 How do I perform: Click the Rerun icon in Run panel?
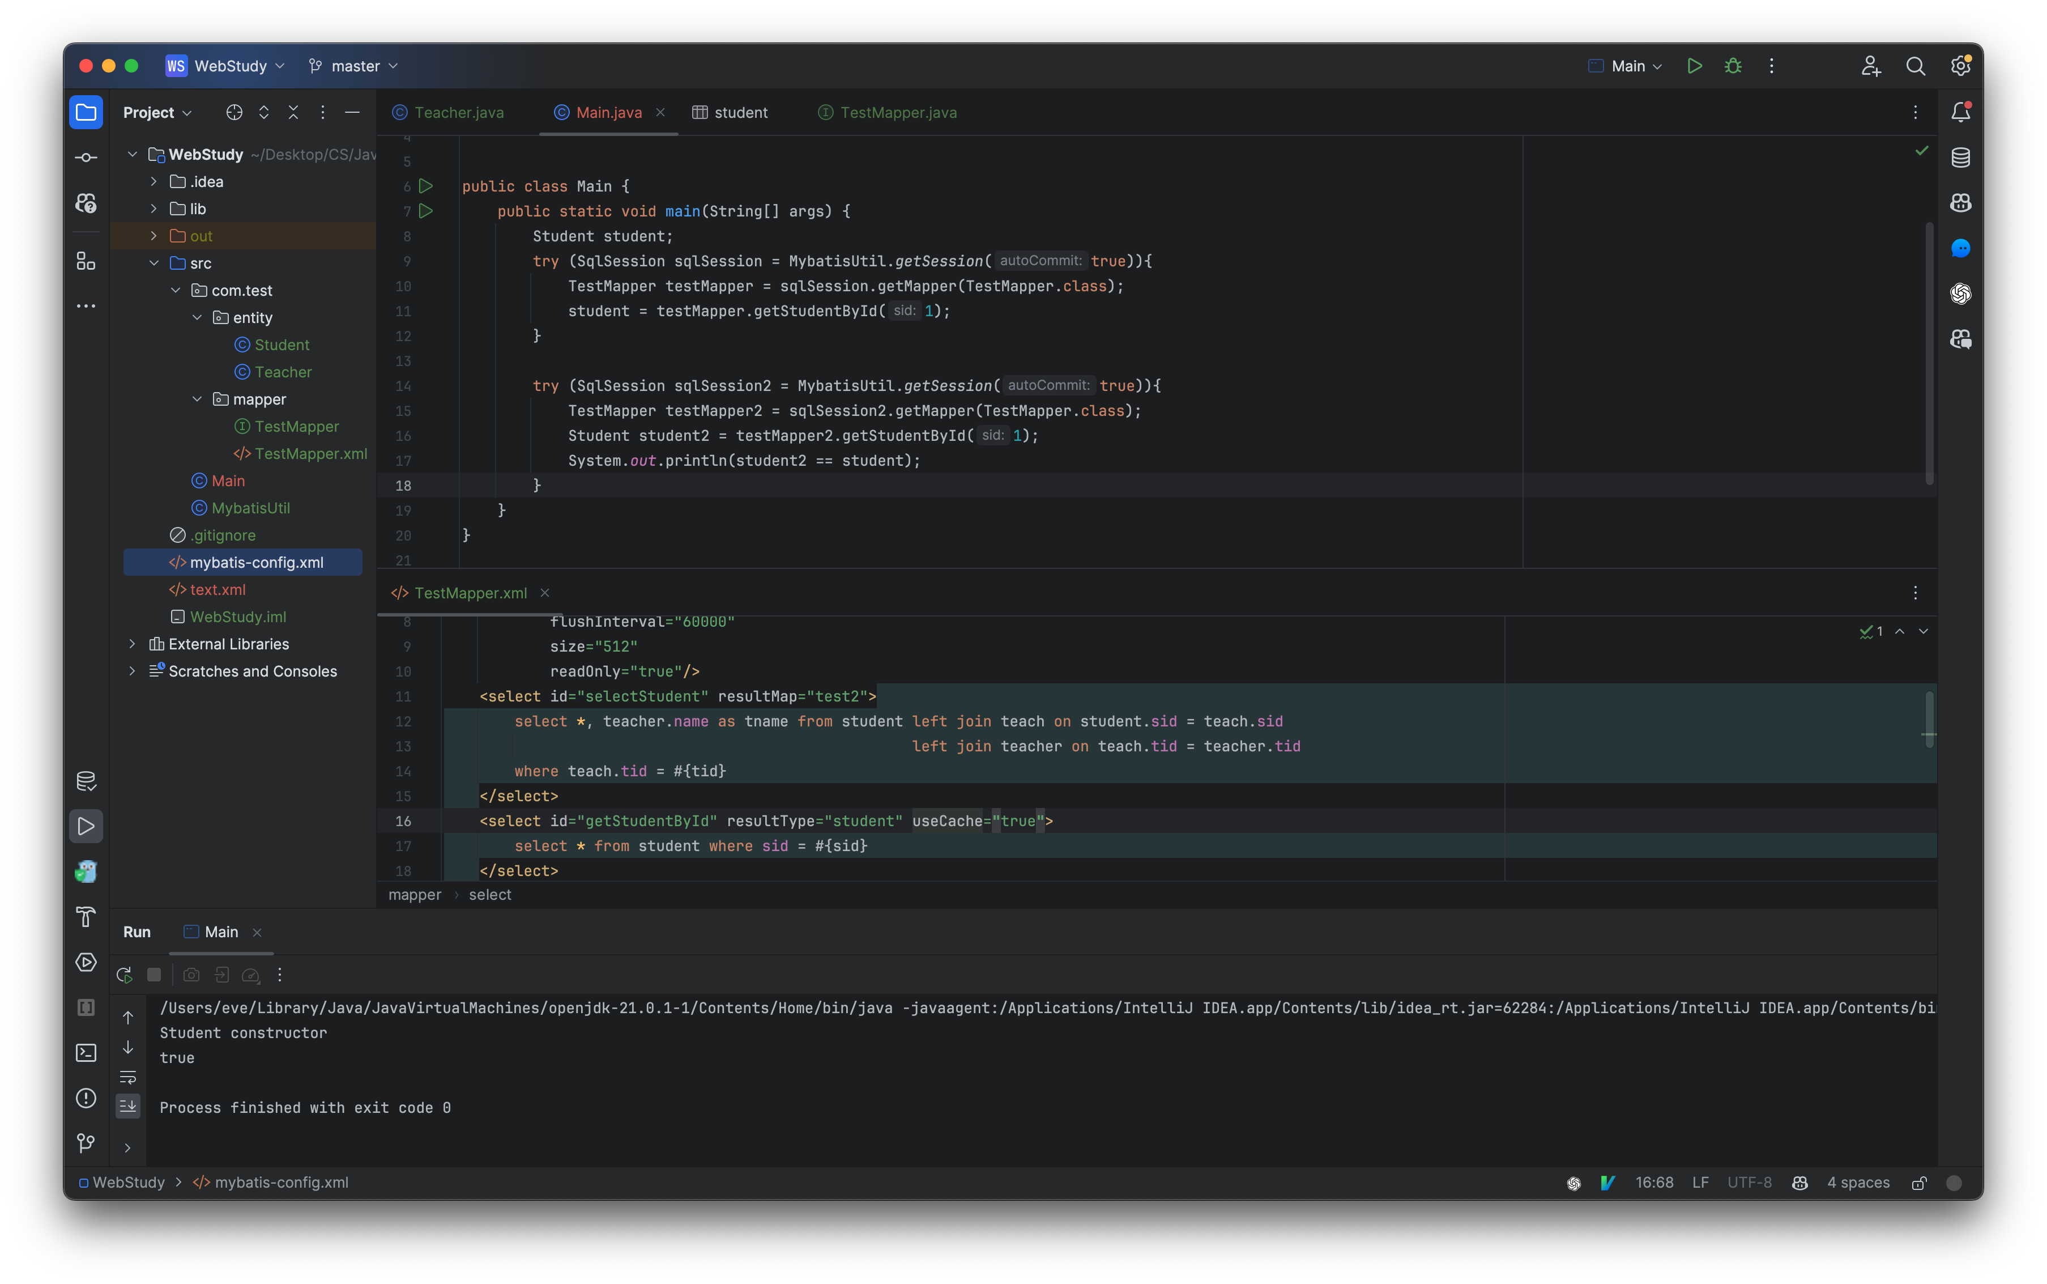(x=125, y=975)
